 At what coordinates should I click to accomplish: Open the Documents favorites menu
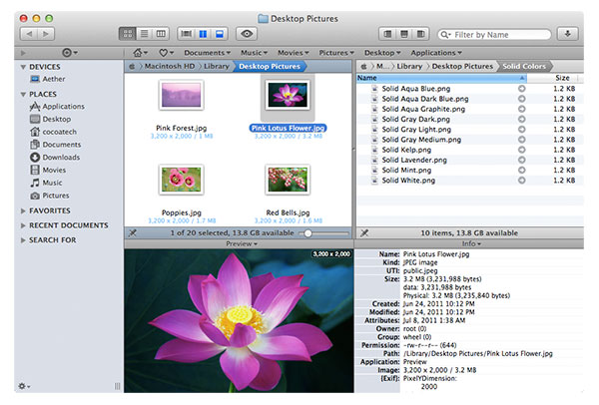pyautogui.click(x=207, y=53)
